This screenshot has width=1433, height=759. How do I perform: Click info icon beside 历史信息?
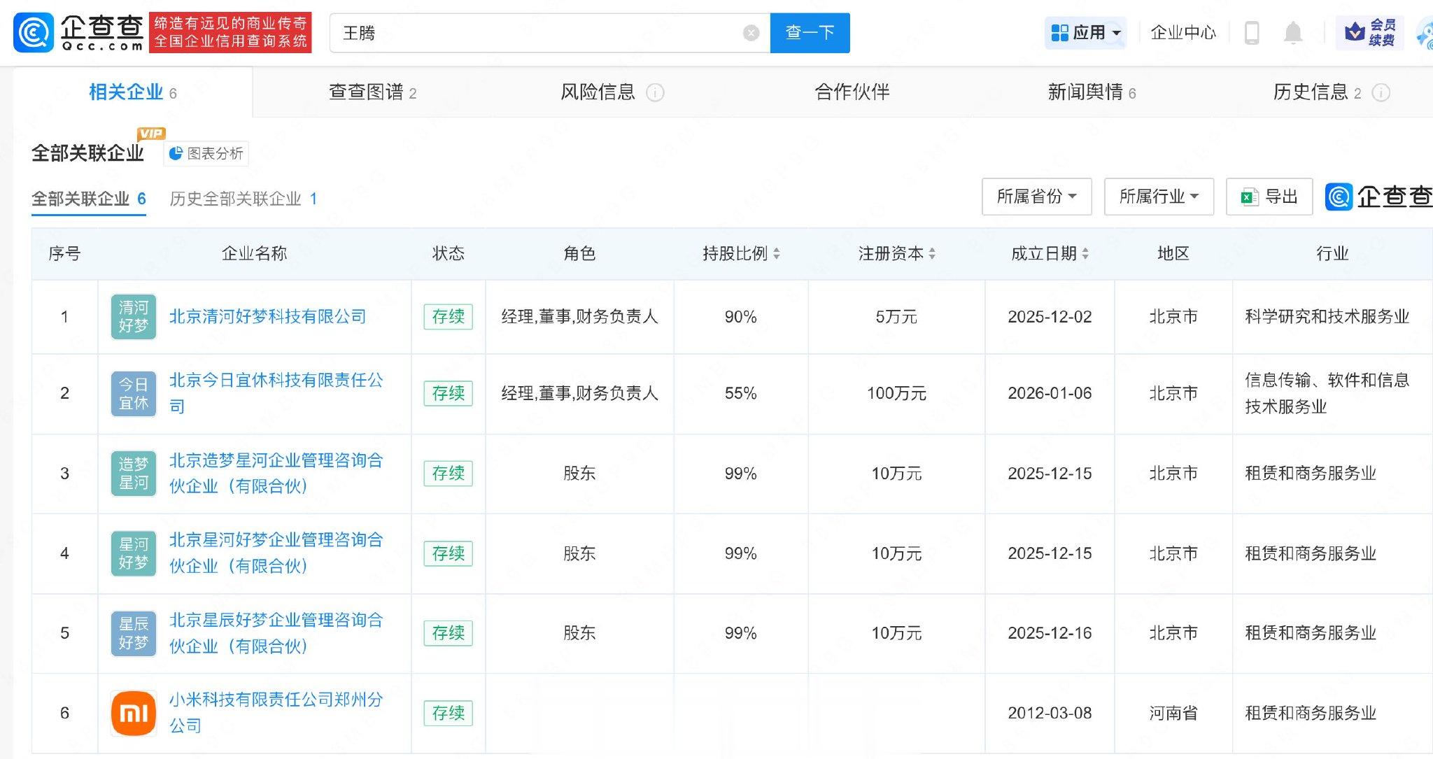pyautogui.click(x=1381, y=92)
